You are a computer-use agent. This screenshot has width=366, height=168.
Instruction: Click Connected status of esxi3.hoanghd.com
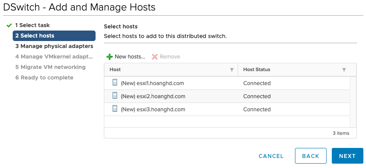coord(257,109)
